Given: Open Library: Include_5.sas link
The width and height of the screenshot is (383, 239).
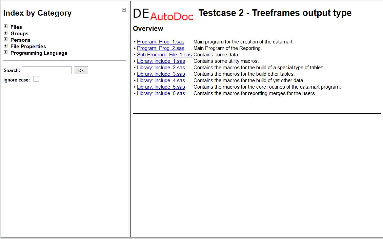Looking at the screenshot, I should [x=161, y=87].
